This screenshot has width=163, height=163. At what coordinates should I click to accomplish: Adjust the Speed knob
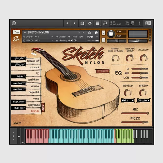point(143,92)
